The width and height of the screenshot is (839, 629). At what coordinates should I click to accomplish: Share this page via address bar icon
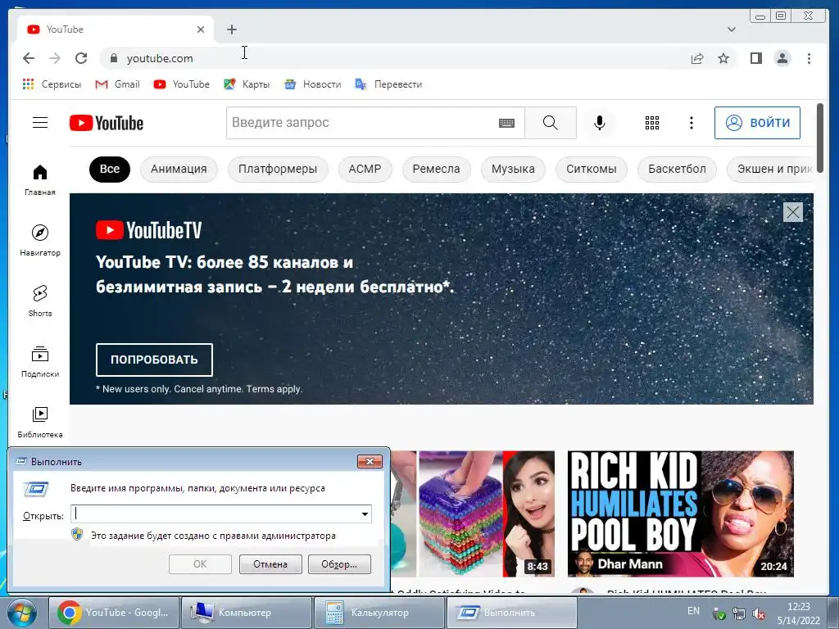[696, 58]
